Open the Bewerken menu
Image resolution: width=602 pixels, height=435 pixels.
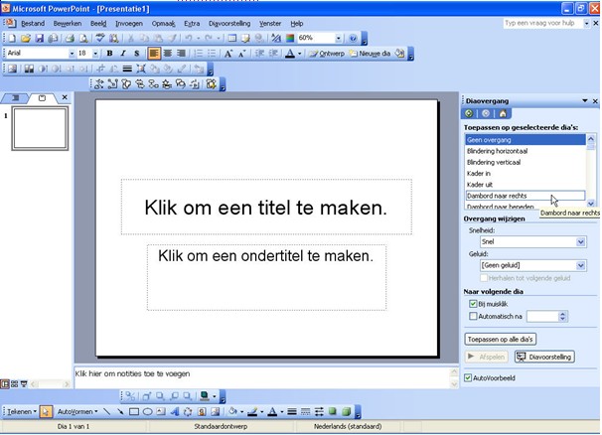tap(68, 24)
